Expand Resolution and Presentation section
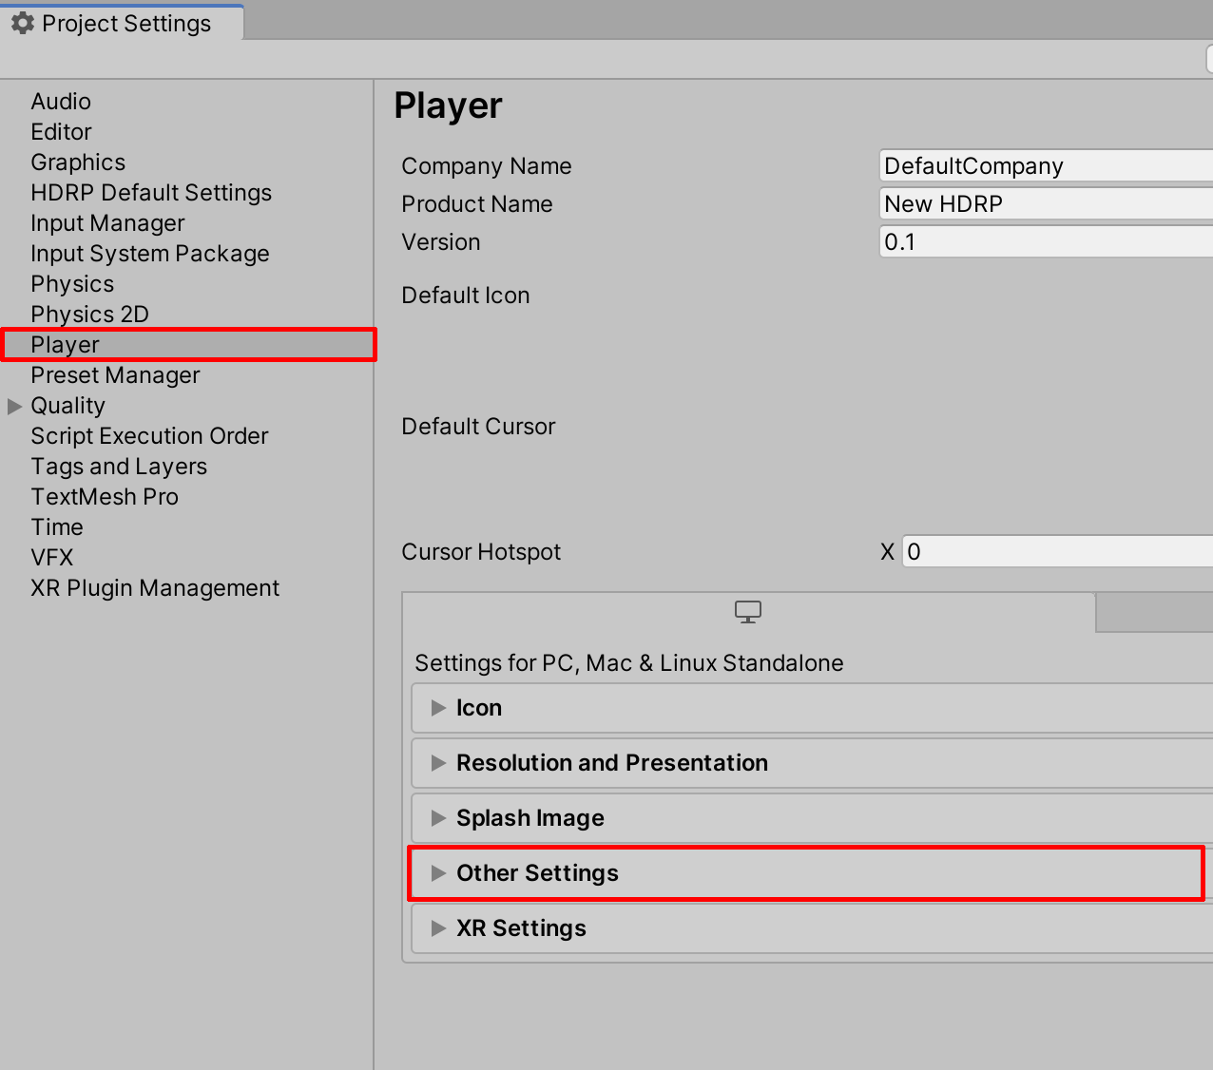Viewport: 1213px width, 1070px height. 438,763
